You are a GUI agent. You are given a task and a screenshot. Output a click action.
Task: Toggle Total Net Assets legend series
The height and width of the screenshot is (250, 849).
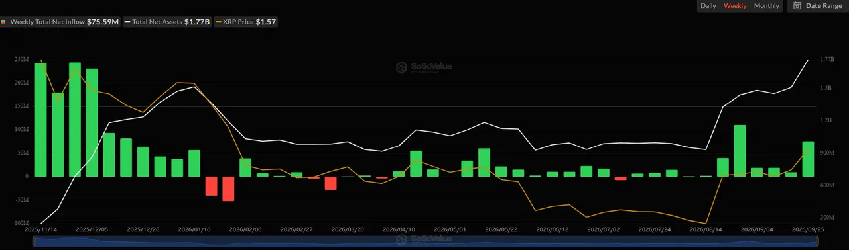[168, 22]
